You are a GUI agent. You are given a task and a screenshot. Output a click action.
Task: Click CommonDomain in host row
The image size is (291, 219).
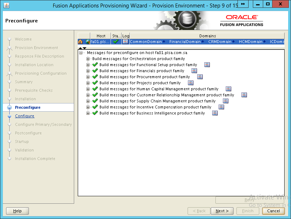click(x=146, y=42)
